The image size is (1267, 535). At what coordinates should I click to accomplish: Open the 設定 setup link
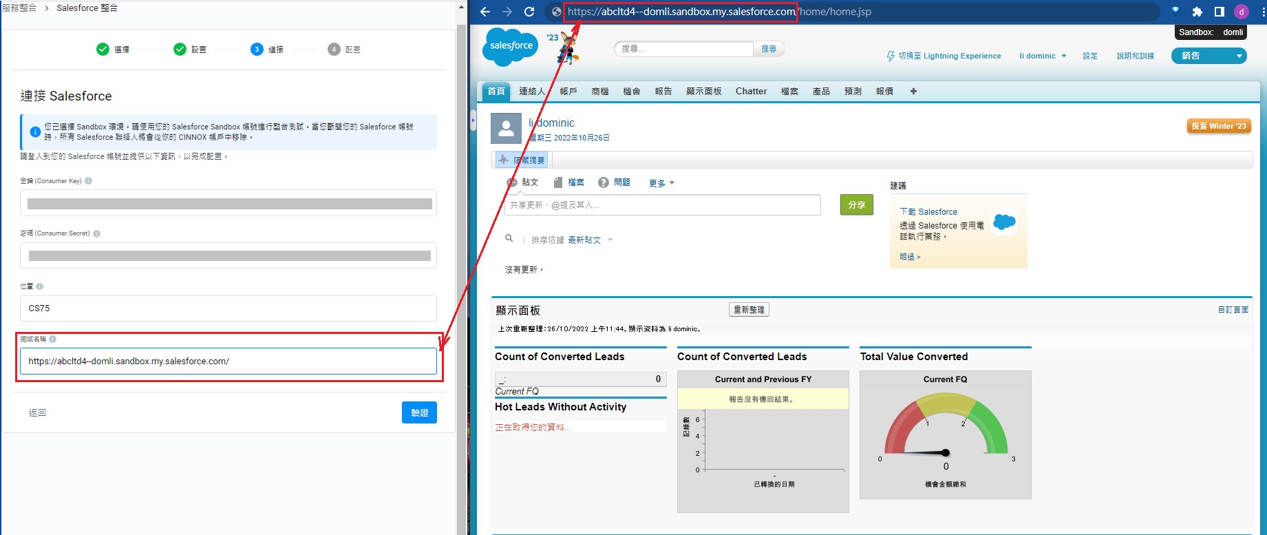click(x=1090, y=56)
